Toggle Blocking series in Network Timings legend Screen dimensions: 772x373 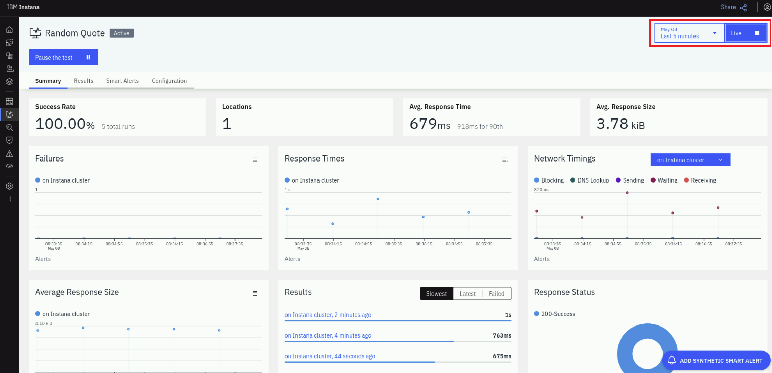(549, 180)
